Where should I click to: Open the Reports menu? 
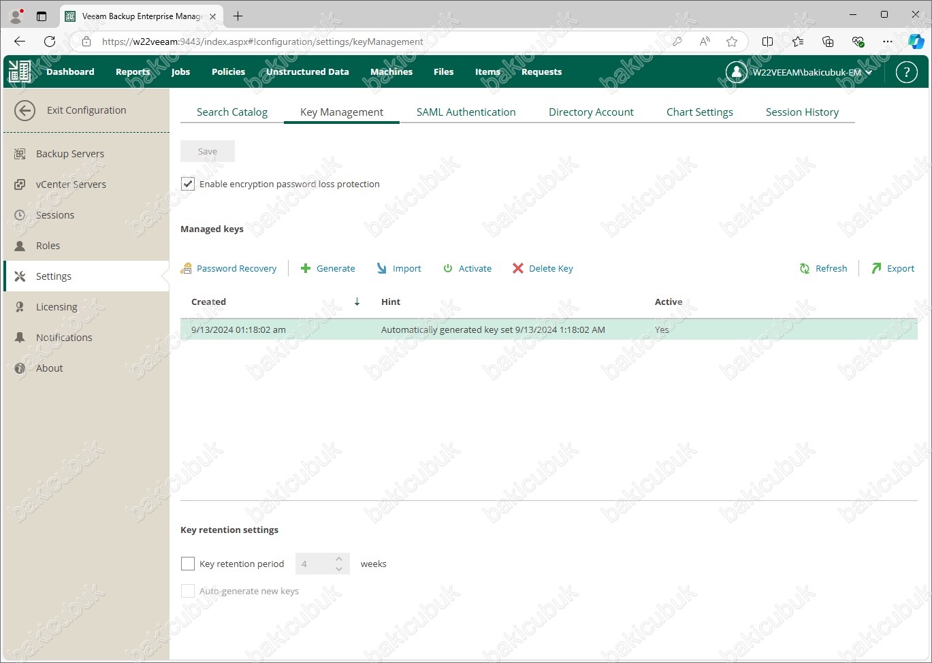click(x=133, y=71)
